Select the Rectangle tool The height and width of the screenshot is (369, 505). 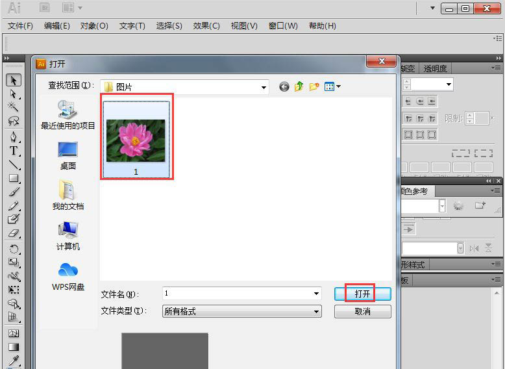coord(14,178)
